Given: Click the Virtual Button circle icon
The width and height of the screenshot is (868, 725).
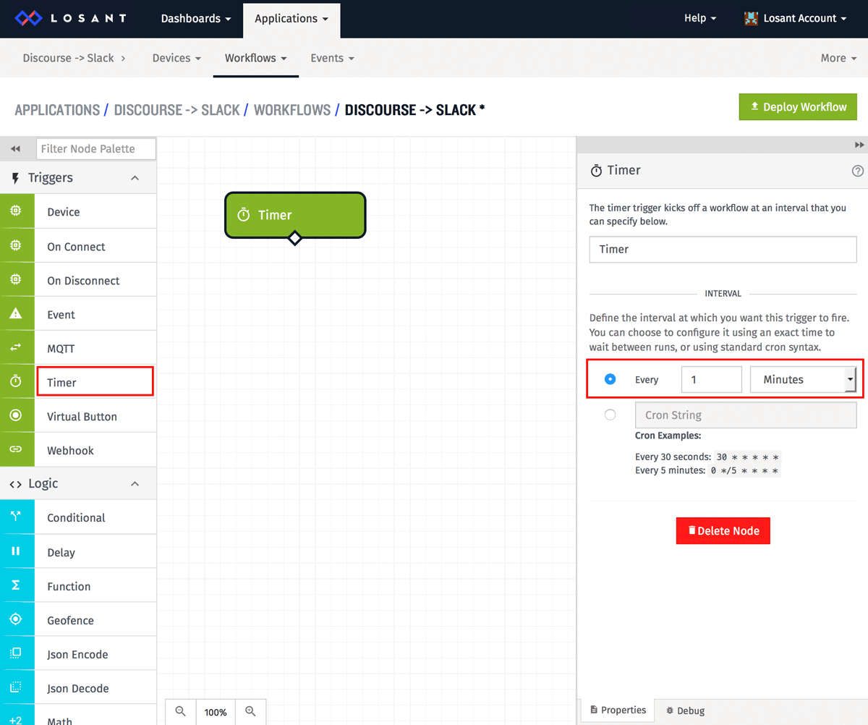Looking at the screenshot, I should [16, 416].
